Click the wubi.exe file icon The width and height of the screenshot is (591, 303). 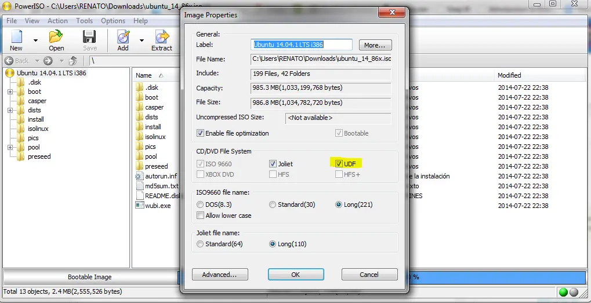click(x=139, y=206)
